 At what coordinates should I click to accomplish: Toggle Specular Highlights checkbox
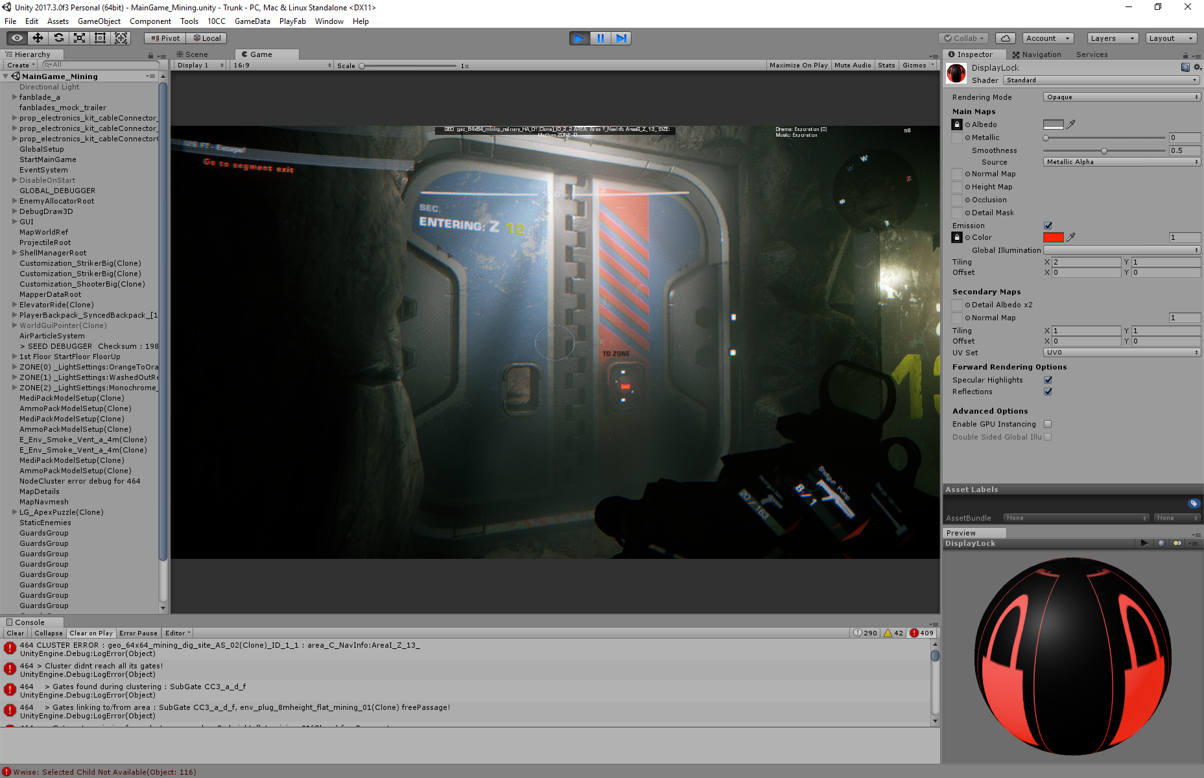[1048, 380]
